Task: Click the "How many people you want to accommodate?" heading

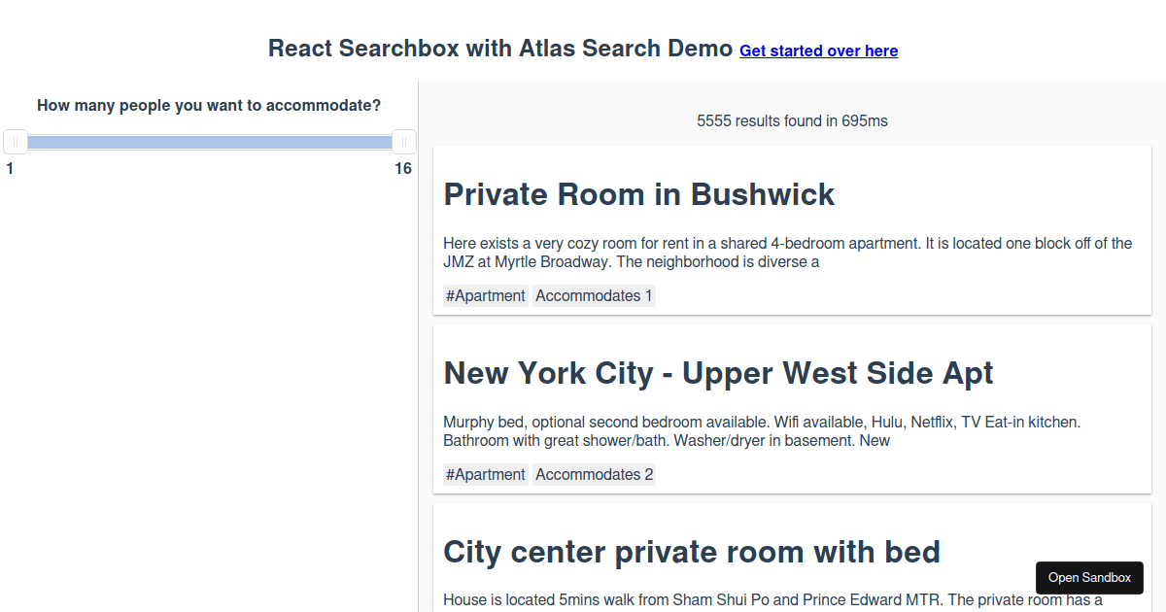Action: click(x=209, y=105)
